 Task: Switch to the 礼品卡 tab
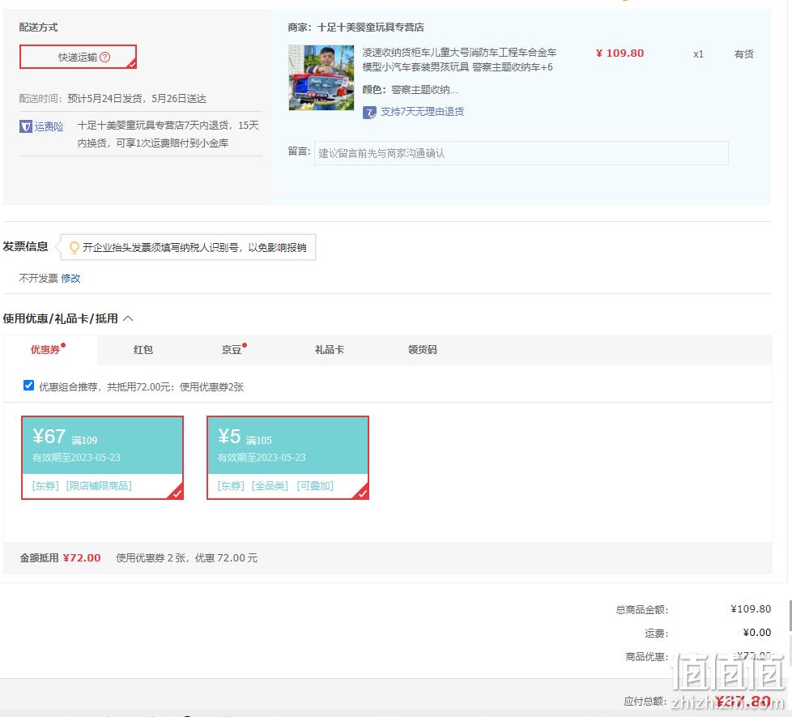click(330, 350)
